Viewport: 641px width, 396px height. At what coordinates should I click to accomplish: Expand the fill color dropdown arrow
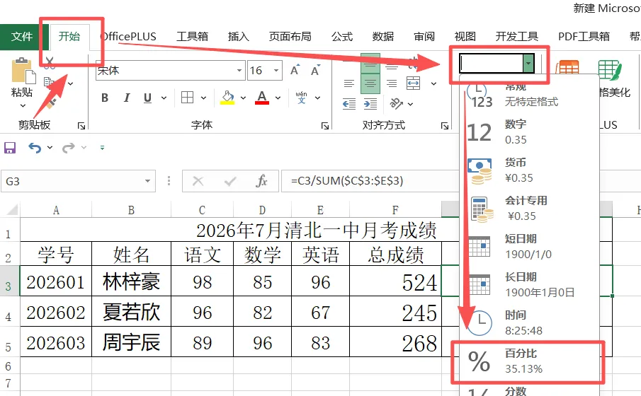coord(243,98)
